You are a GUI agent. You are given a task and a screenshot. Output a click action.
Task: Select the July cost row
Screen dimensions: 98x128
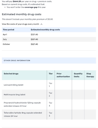click(49, 39)
